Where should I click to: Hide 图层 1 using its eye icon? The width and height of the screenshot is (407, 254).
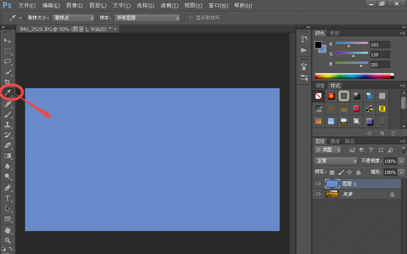[318, 184]
